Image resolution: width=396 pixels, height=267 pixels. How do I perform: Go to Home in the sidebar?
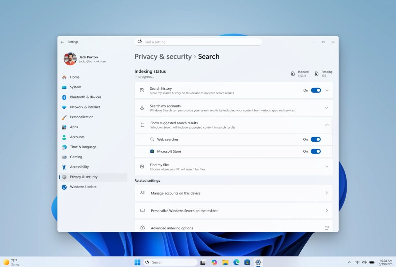click(x=93, y=77)
